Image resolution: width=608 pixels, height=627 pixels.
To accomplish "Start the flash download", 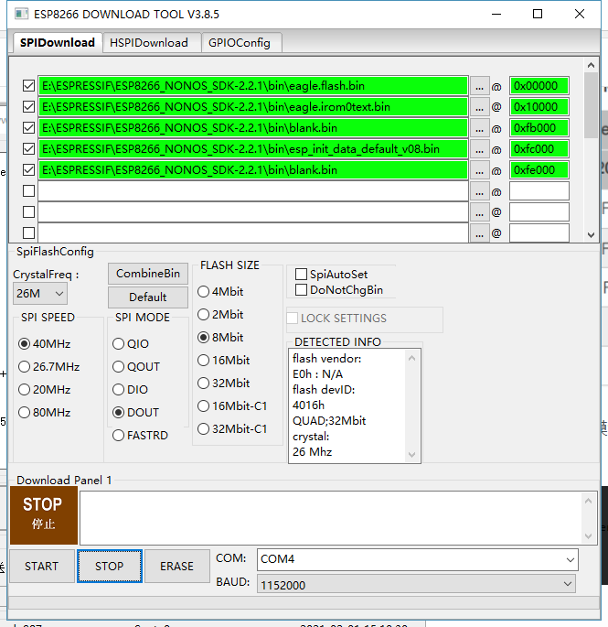I will coord(41,567).
